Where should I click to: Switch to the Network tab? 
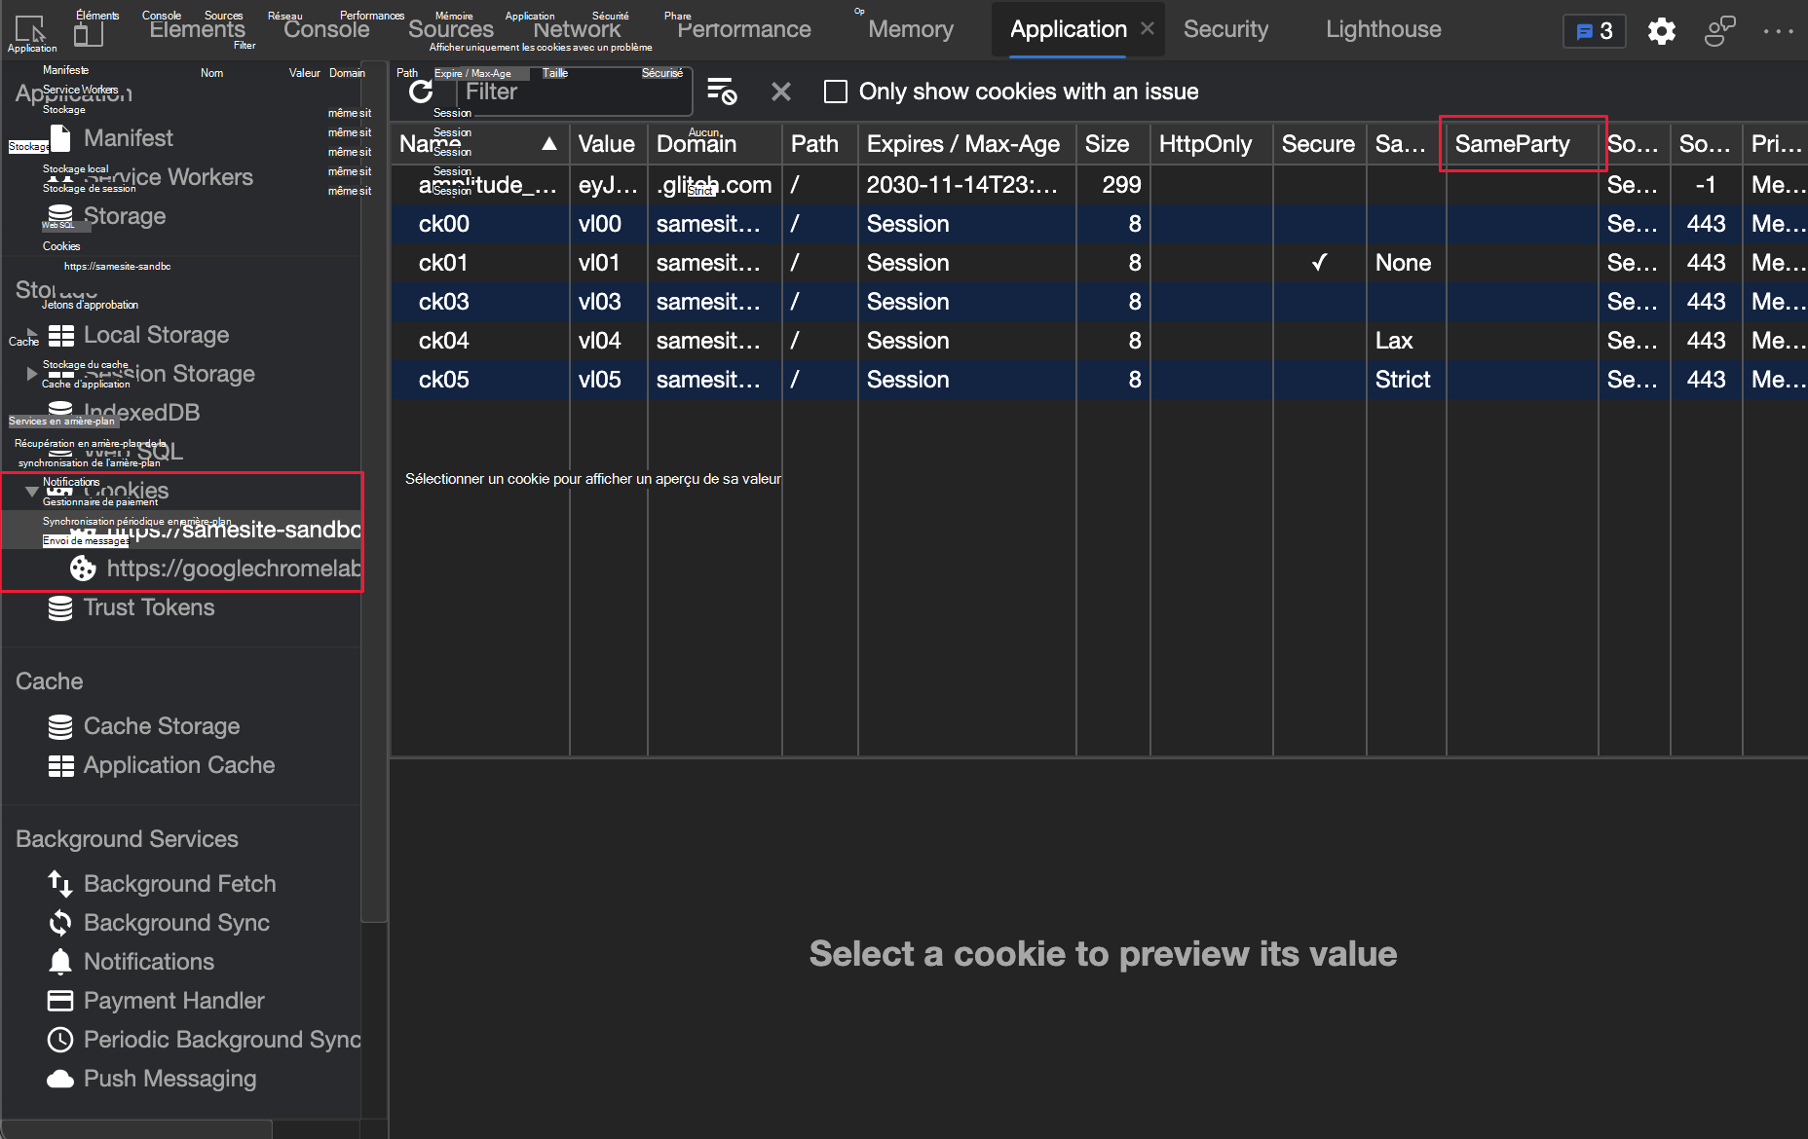[x=577, y=29]
